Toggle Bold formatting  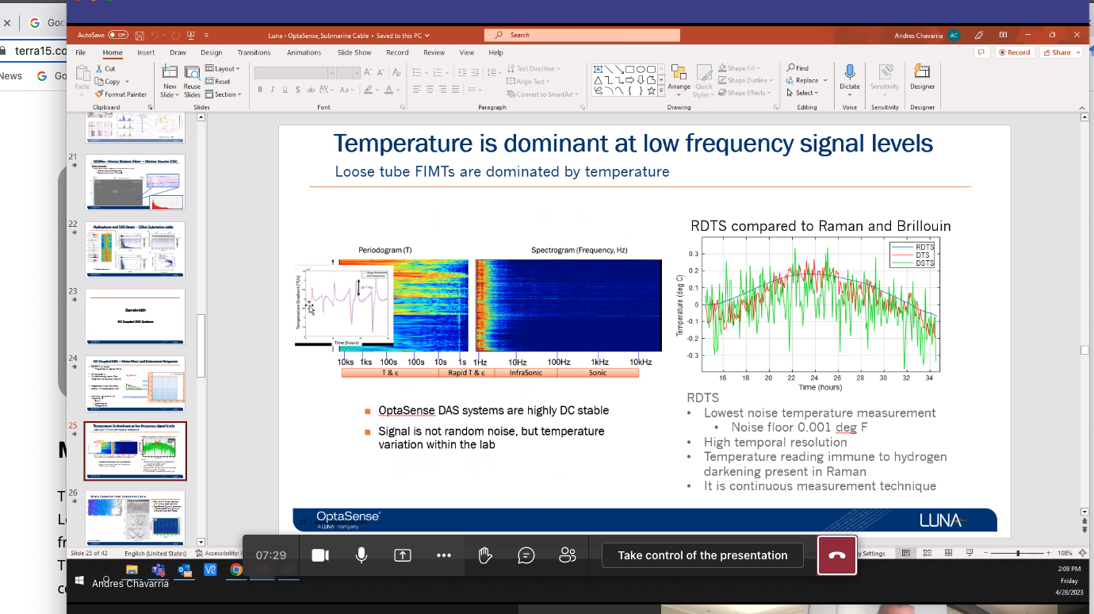tap(260, 90)
